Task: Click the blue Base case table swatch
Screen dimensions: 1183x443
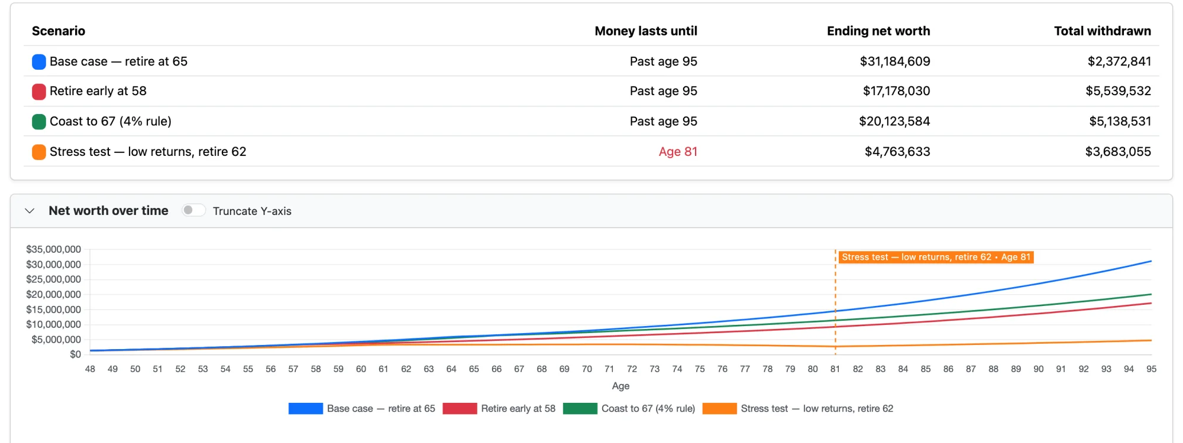Action: pos(39,61)
